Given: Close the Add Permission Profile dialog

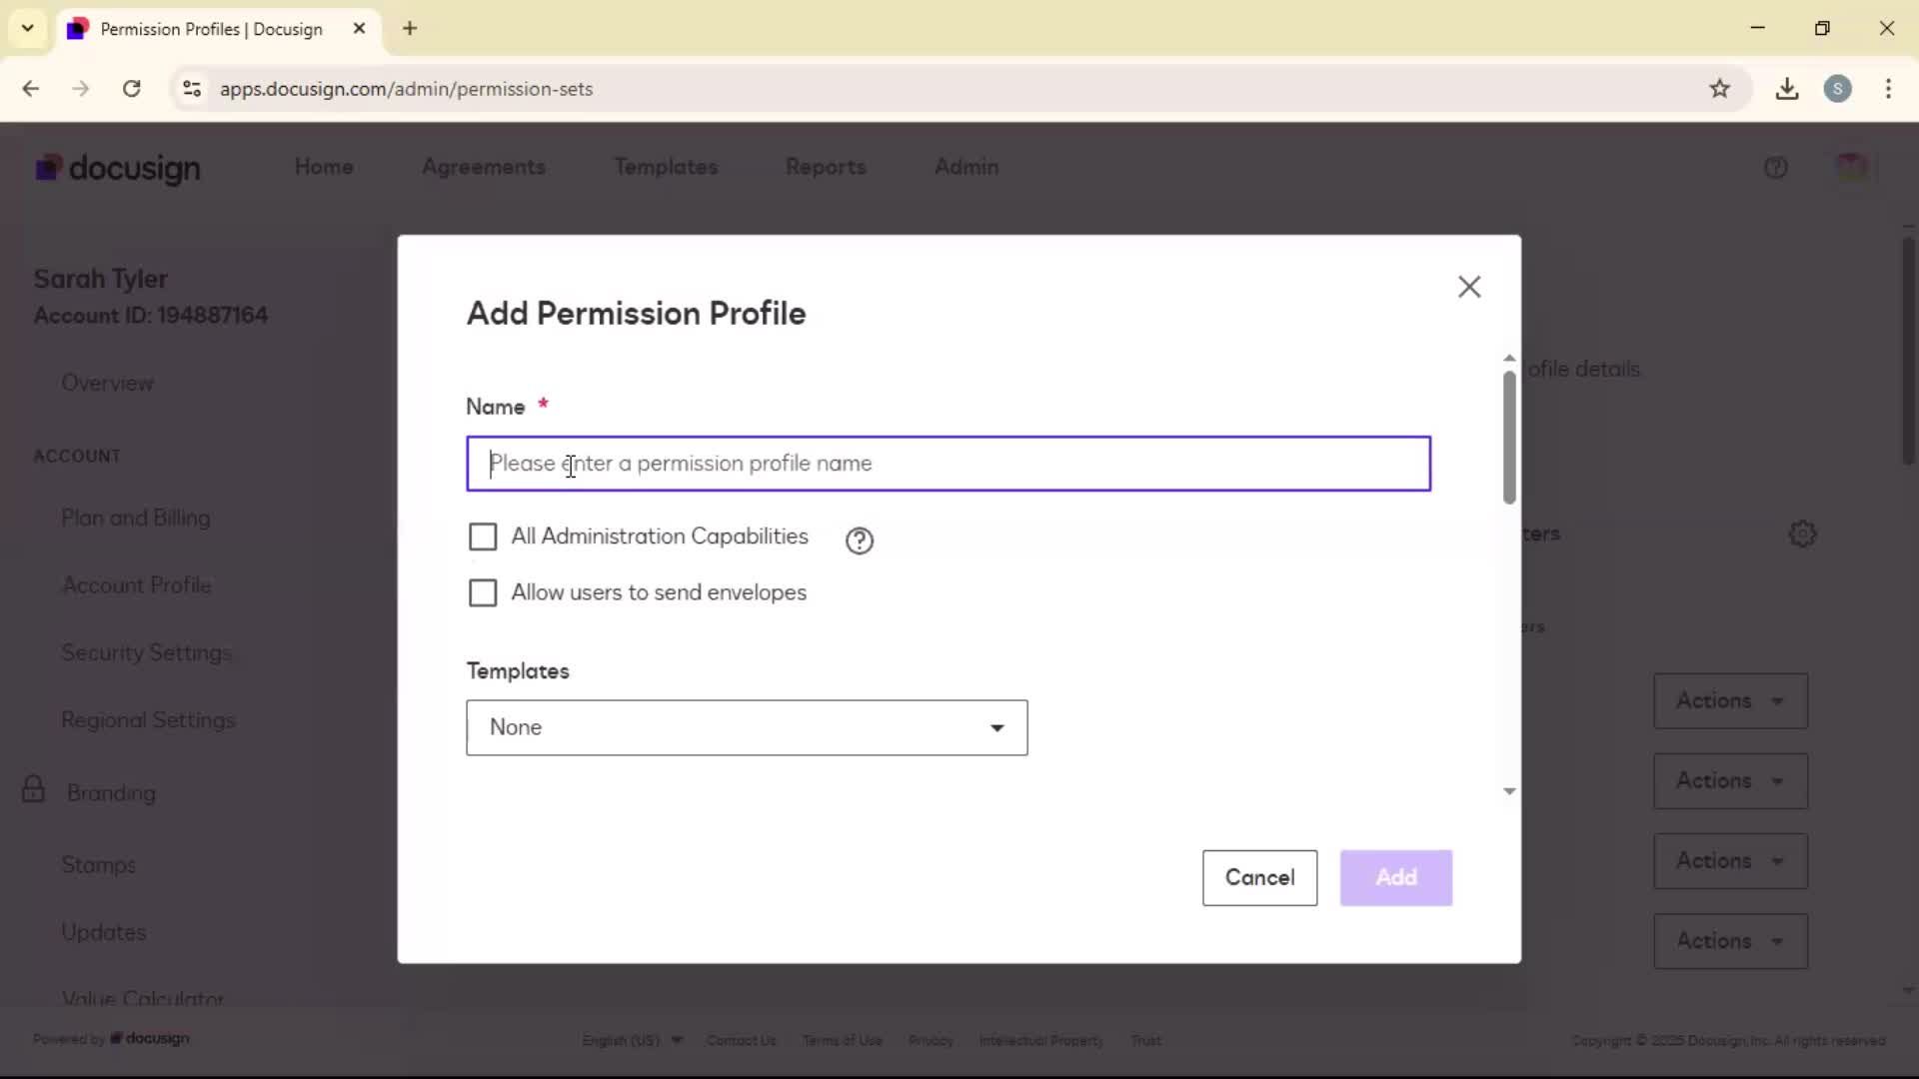Looking at the screenshot, I should click(x=1468, y=287).
